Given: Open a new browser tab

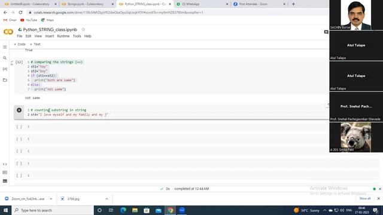Looking at the screenshot, I should coord(293,4).
